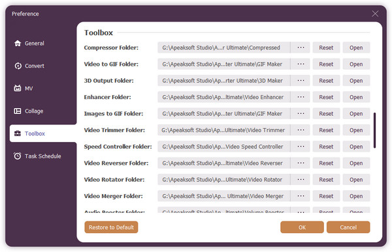Click the Task Schedule clock icon
Screen dimensions: 392x252
pyautogui.click(x=18, y=156)
